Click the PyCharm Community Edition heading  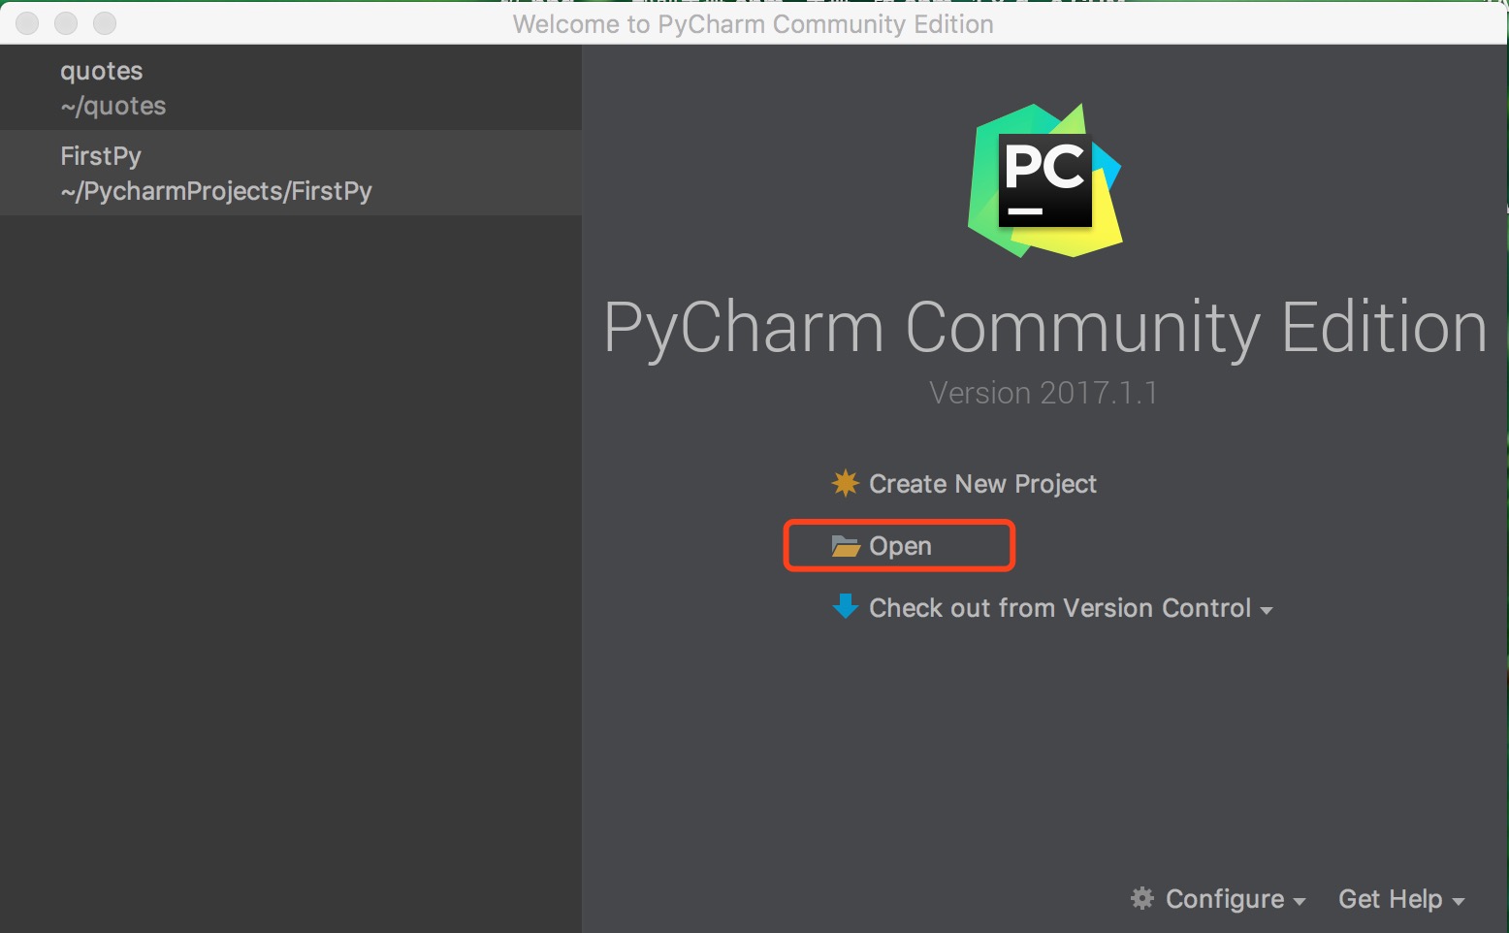(x=1045, y=328)
